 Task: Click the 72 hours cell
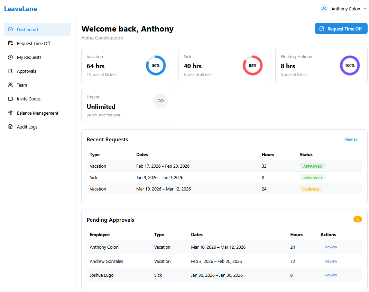[x=293, y=262]
